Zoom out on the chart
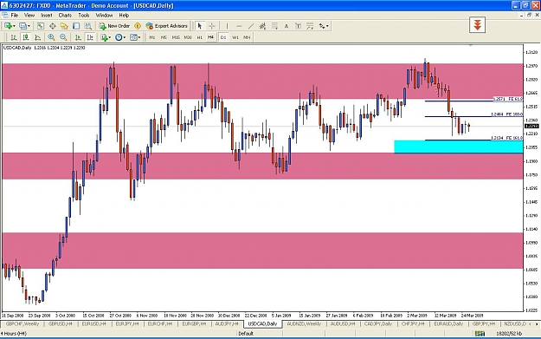541x339 pixels. pos(63,37)
